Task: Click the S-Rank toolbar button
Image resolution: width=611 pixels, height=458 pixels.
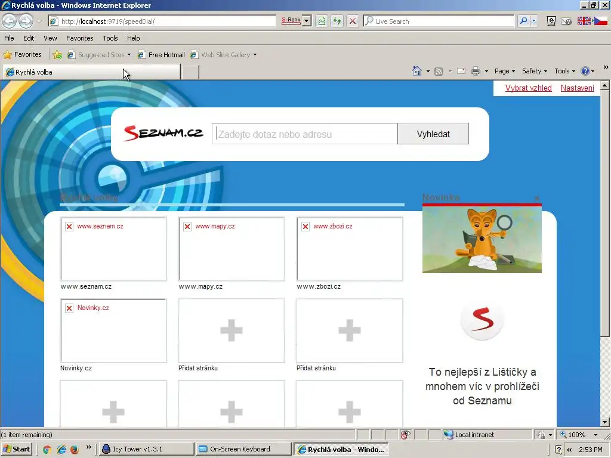Action: [x=291, y=21]
